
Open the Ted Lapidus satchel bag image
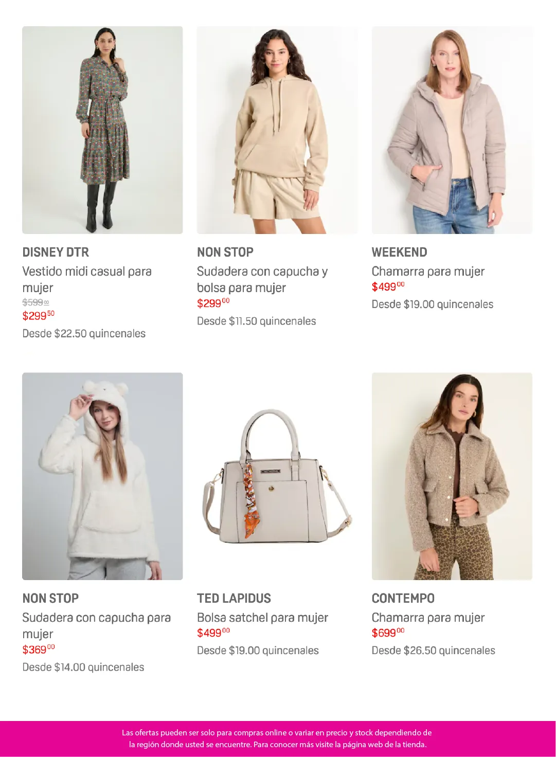(x=277, y=476)
